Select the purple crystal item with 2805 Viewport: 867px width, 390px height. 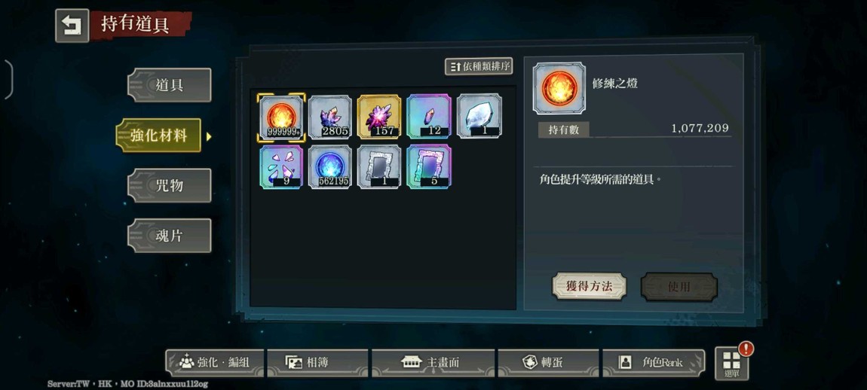pos(330,117)
